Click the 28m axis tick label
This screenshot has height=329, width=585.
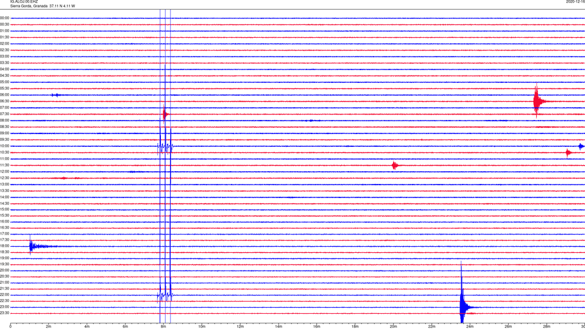coord(547,327)
